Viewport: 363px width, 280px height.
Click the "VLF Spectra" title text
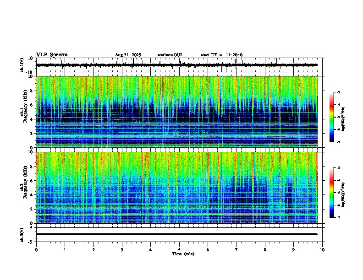pos(52,55)
